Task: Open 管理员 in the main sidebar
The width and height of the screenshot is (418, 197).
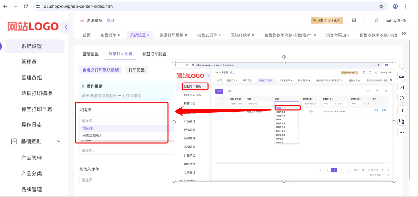Action: (x=29, y=62)
